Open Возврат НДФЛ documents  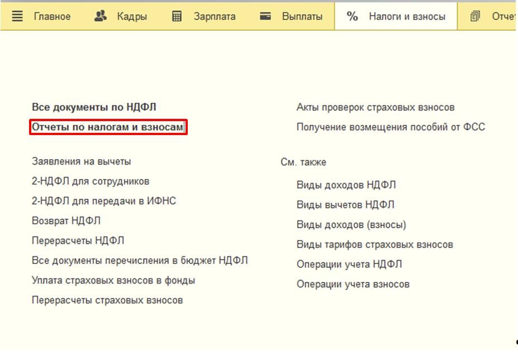(x=66, y=221)
